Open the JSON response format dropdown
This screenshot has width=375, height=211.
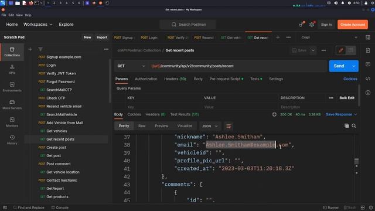210,126
